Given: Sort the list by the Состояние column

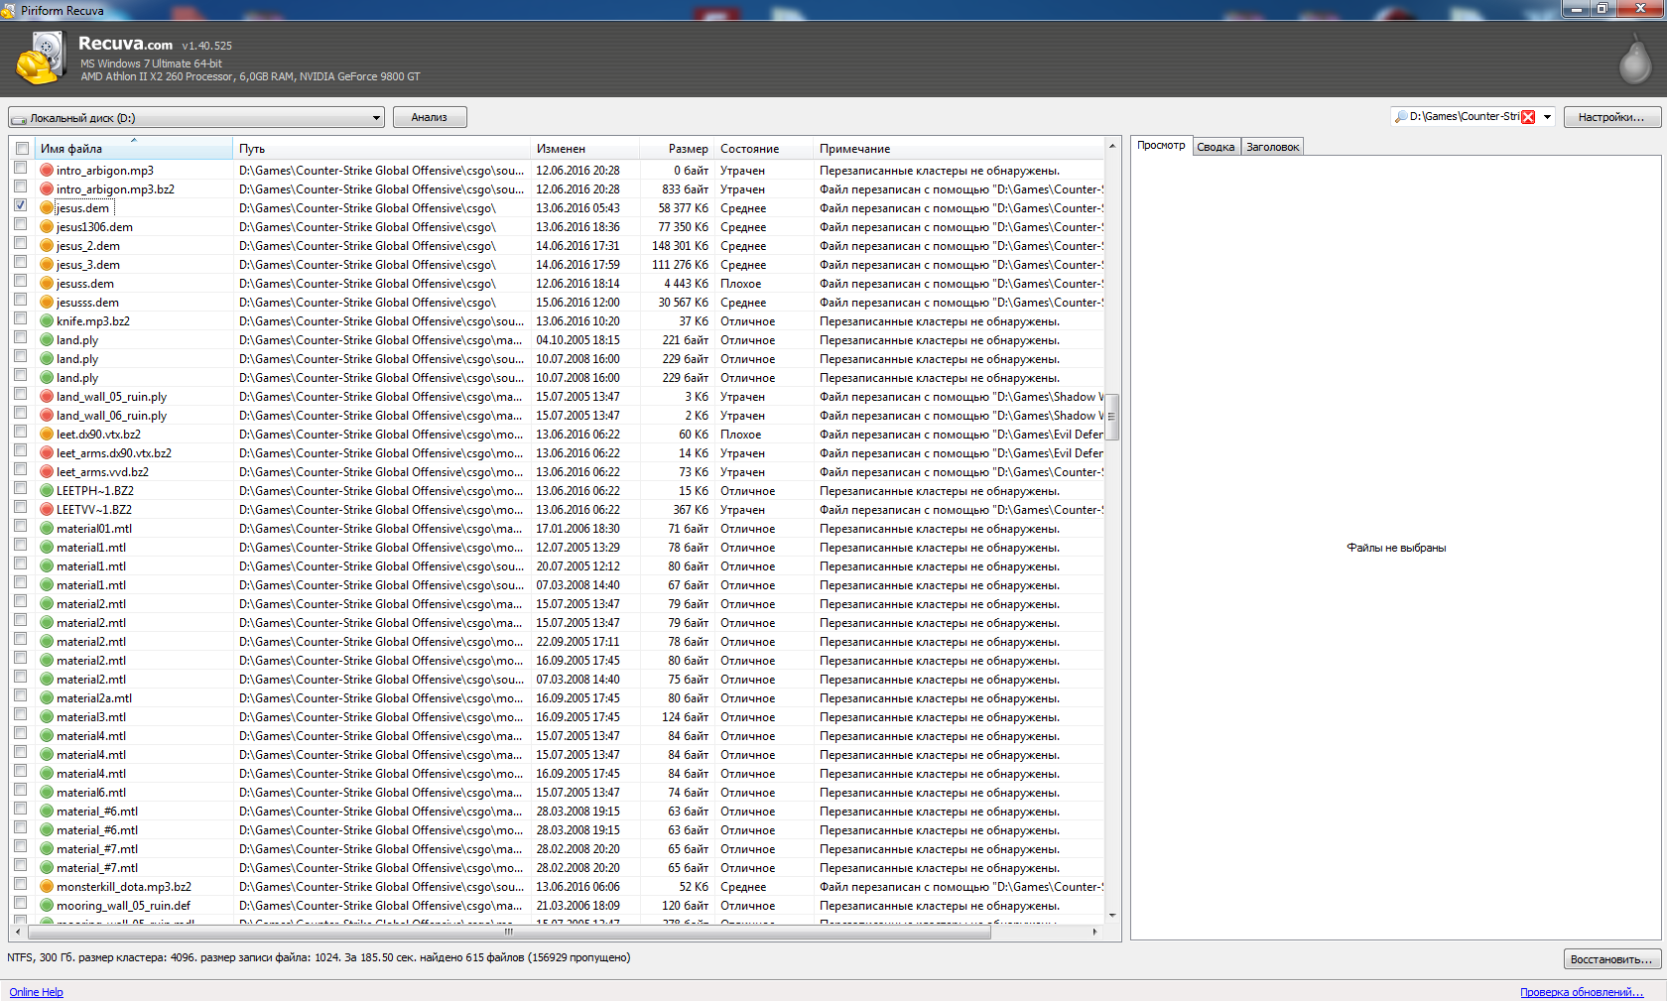Looking at the screenshot, I should 749,149.
